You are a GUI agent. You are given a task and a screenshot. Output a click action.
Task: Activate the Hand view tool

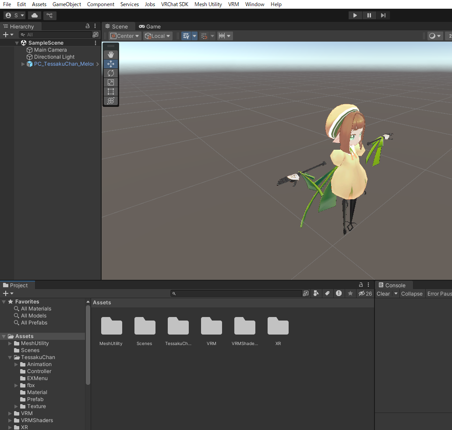pos(111,54)
